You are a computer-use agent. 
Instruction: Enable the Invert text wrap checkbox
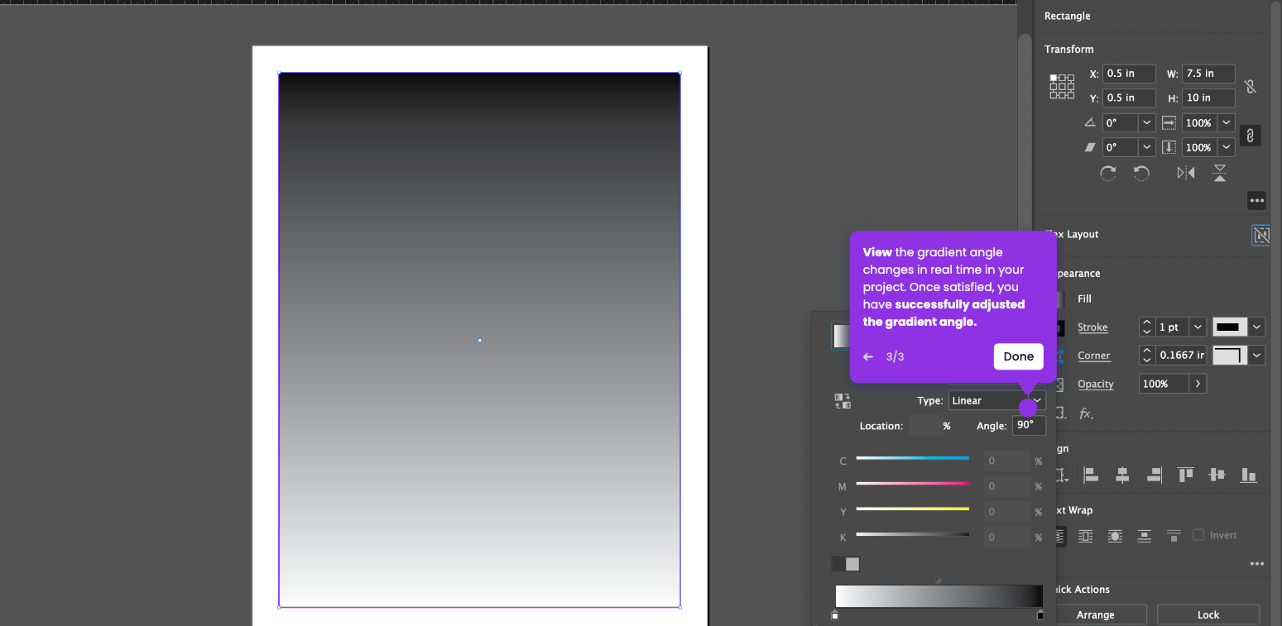point(1198,535)
